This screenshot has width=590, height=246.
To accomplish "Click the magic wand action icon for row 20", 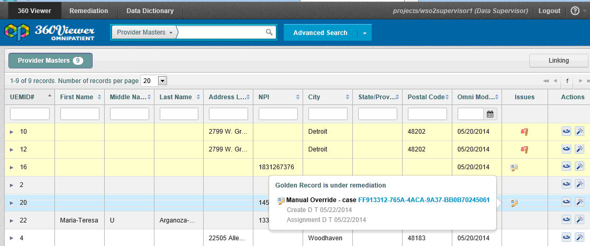I will (x=579, y=203).
